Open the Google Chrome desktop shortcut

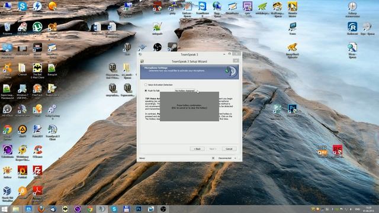coord(7,133)
